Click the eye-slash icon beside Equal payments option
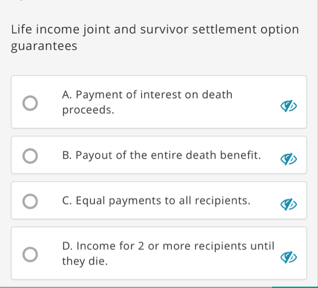The width and height of the screenshot is (318, 288). pyautogui.click(x=289, y=205)
